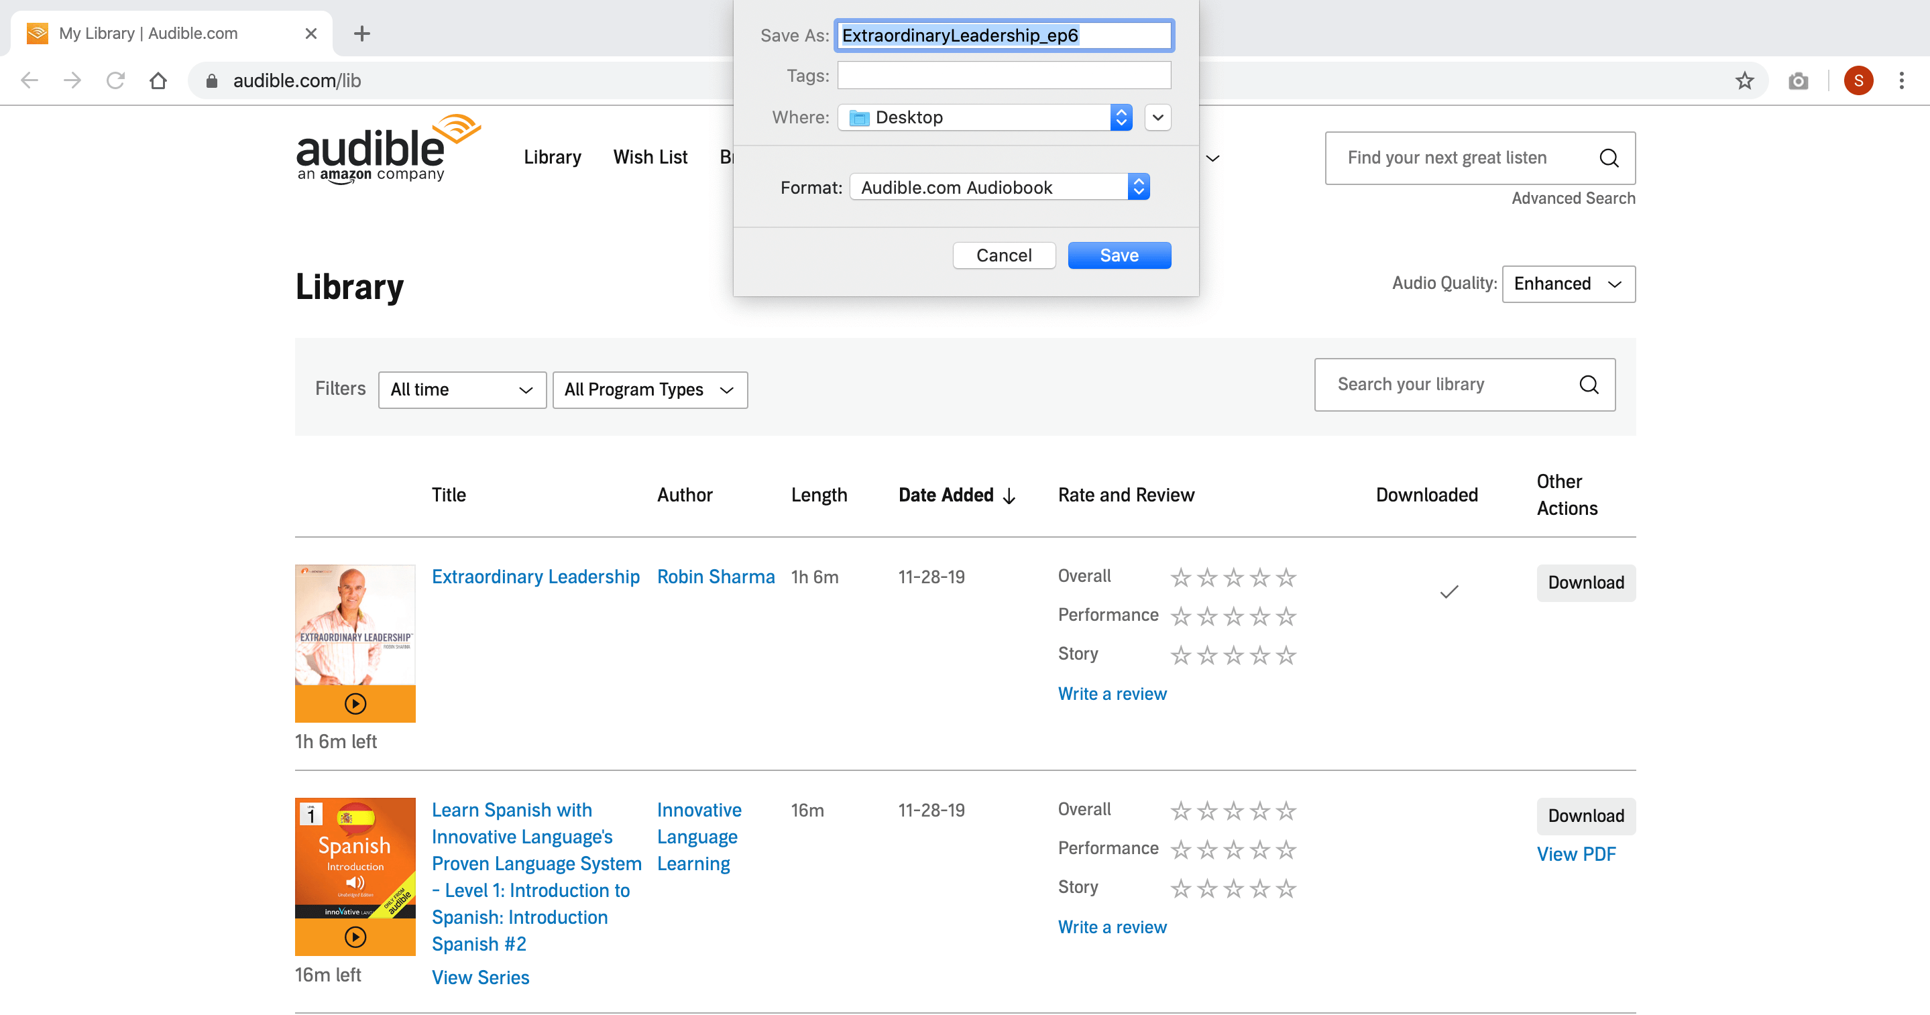This screenshot has width=1930, height=1015.
Task: Open the Audio Quality Enhanced dropdown
Action: 1568,284
